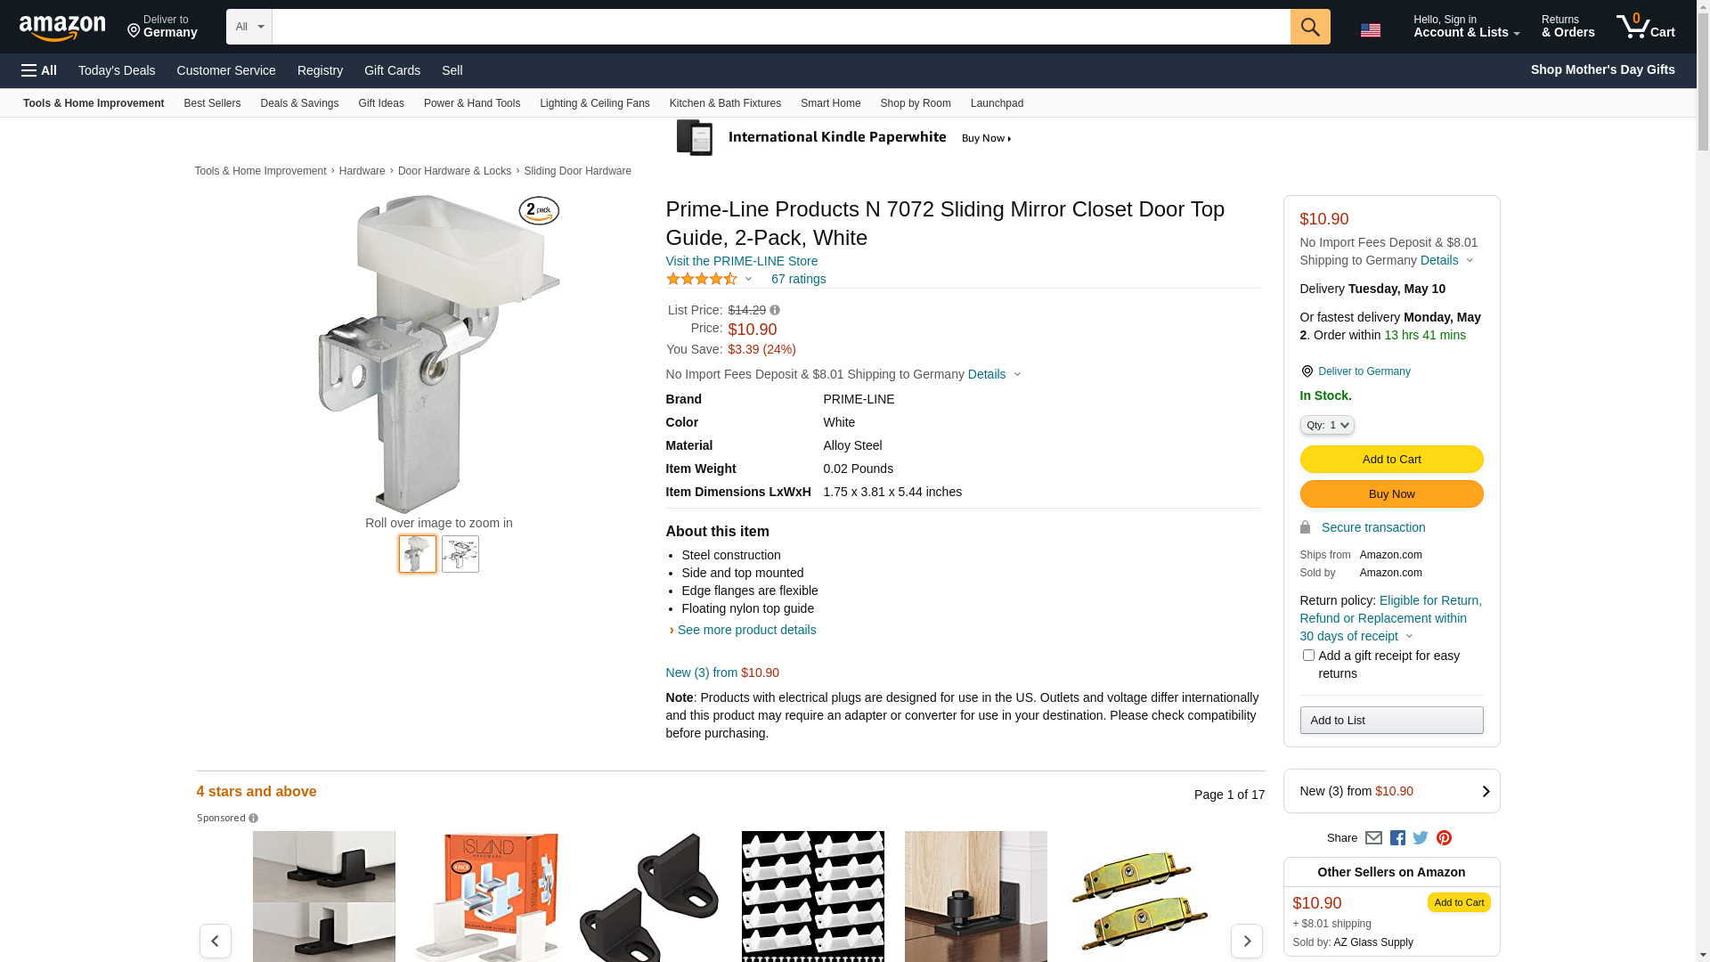The image size is (1710, 962).
Task: Advance sponsored carousel with next arrow
Action: pyautogui.click(x=1247, y=941)
